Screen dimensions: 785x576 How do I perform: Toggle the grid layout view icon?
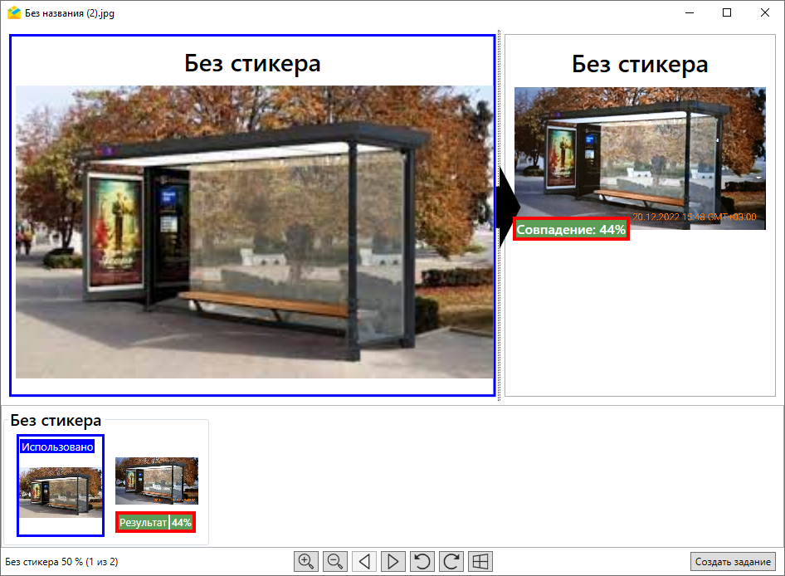tap(480, 562)
